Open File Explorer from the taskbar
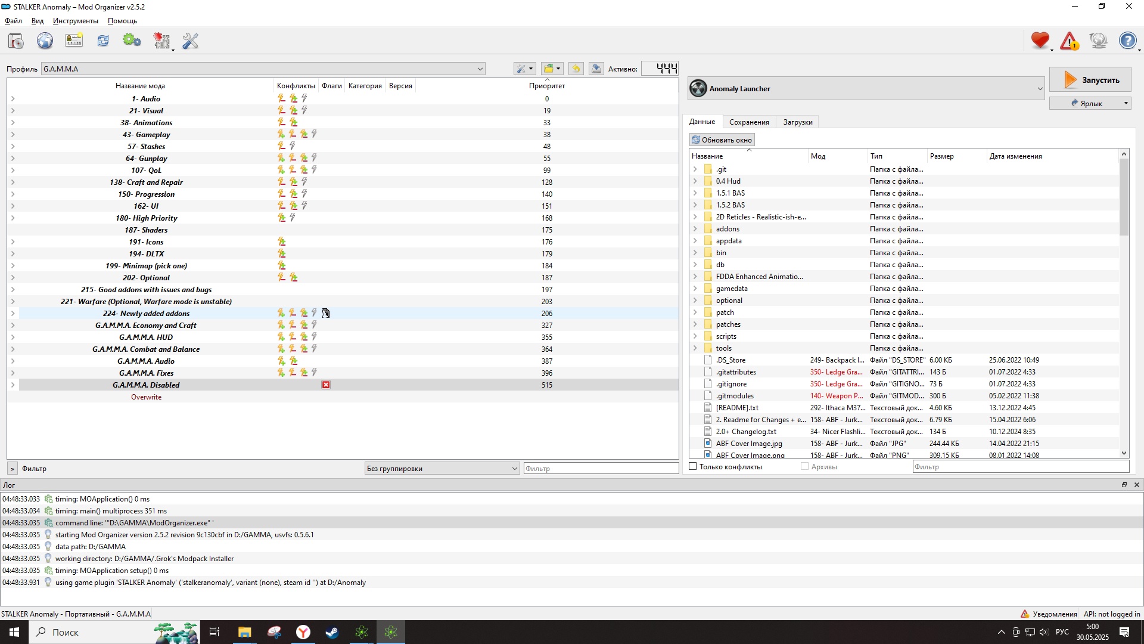 pyautogui.click(x=244, y=632)
